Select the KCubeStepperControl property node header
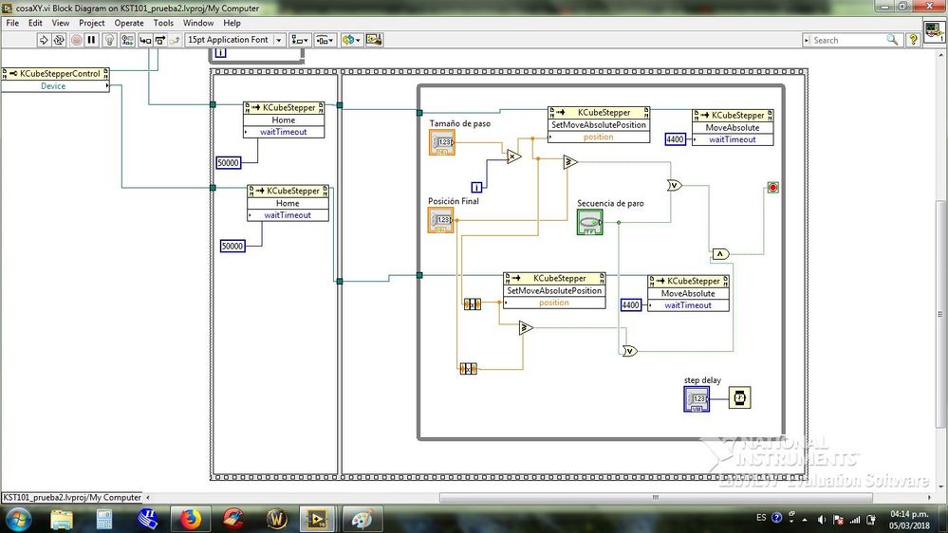This screenshot has height=533, width=948. click(x=55, y=74)
